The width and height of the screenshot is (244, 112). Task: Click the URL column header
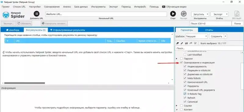click(x=60, y=41)
